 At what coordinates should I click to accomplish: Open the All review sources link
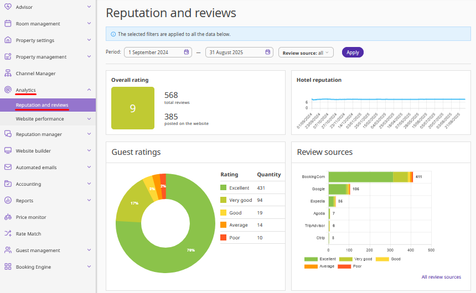click(x=441, y=277)
